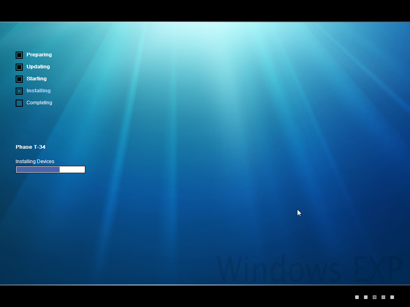Click the 'Phase T-34' heading
This screenshot has width=410, height=307.
pos(30,147)
